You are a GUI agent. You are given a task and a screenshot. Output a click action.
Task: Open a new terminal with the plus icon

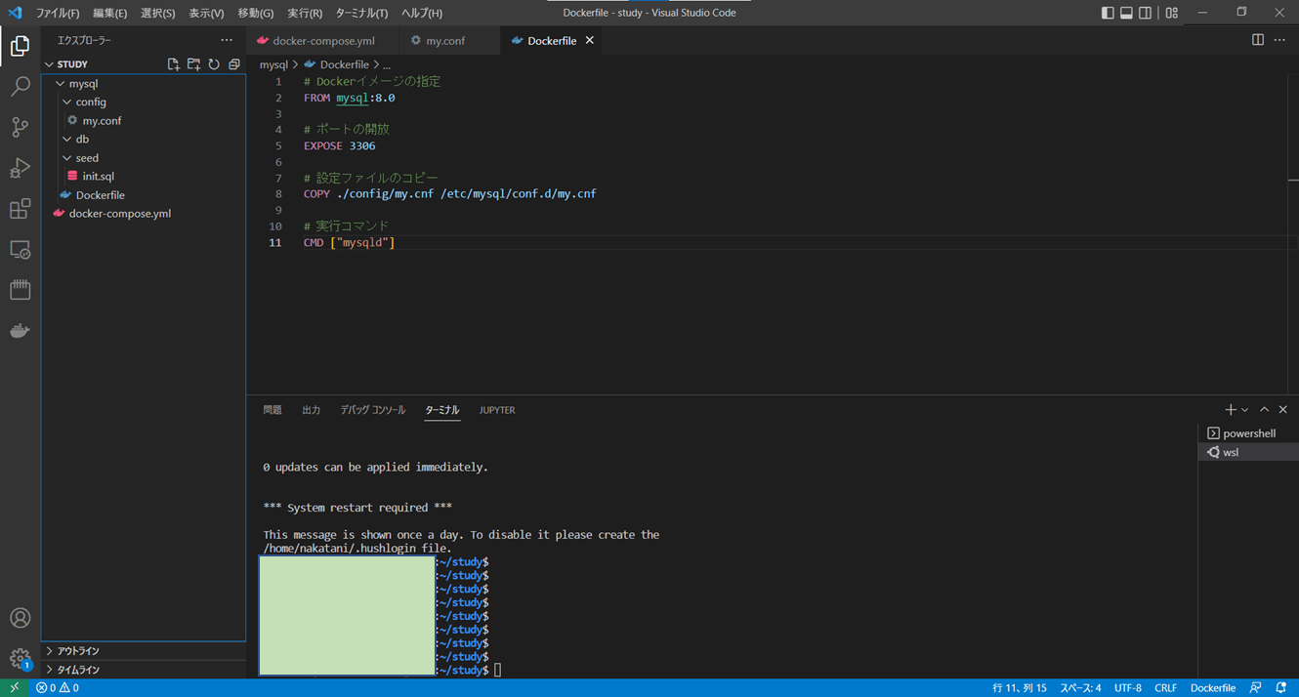(x=1229, y=409)
